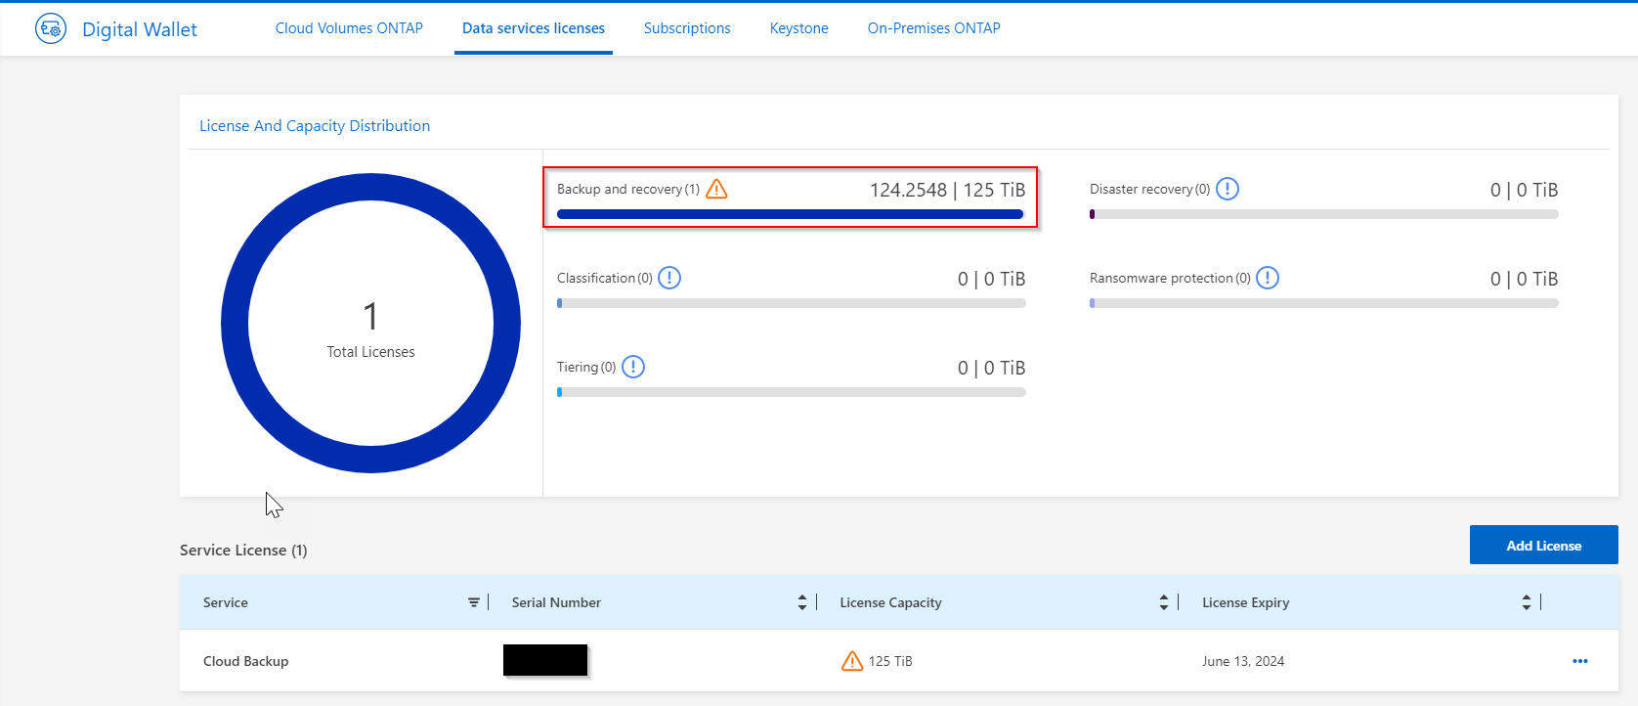1638x706 pixels.
Task: Click the Ransomware protection info icon
Action: (1268, 278)
